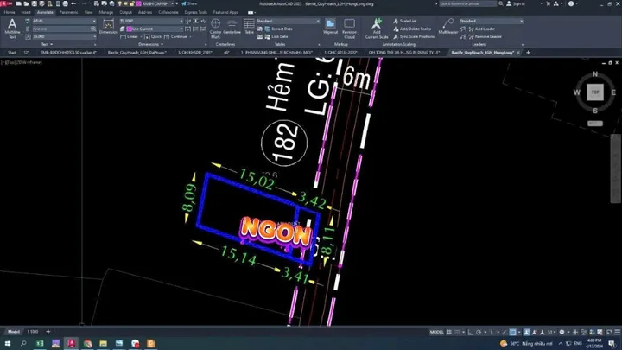Toggle Object Snap in status bar
The image size is (622, 350).
tap(513, 332)
